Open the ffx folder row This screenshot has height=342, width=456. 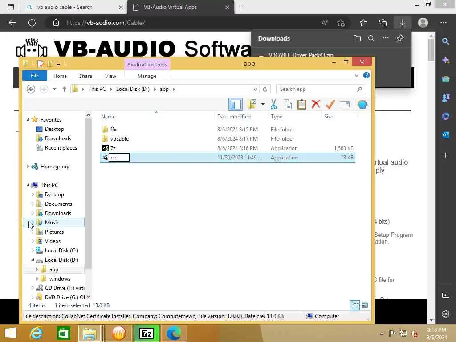point(227,130)
